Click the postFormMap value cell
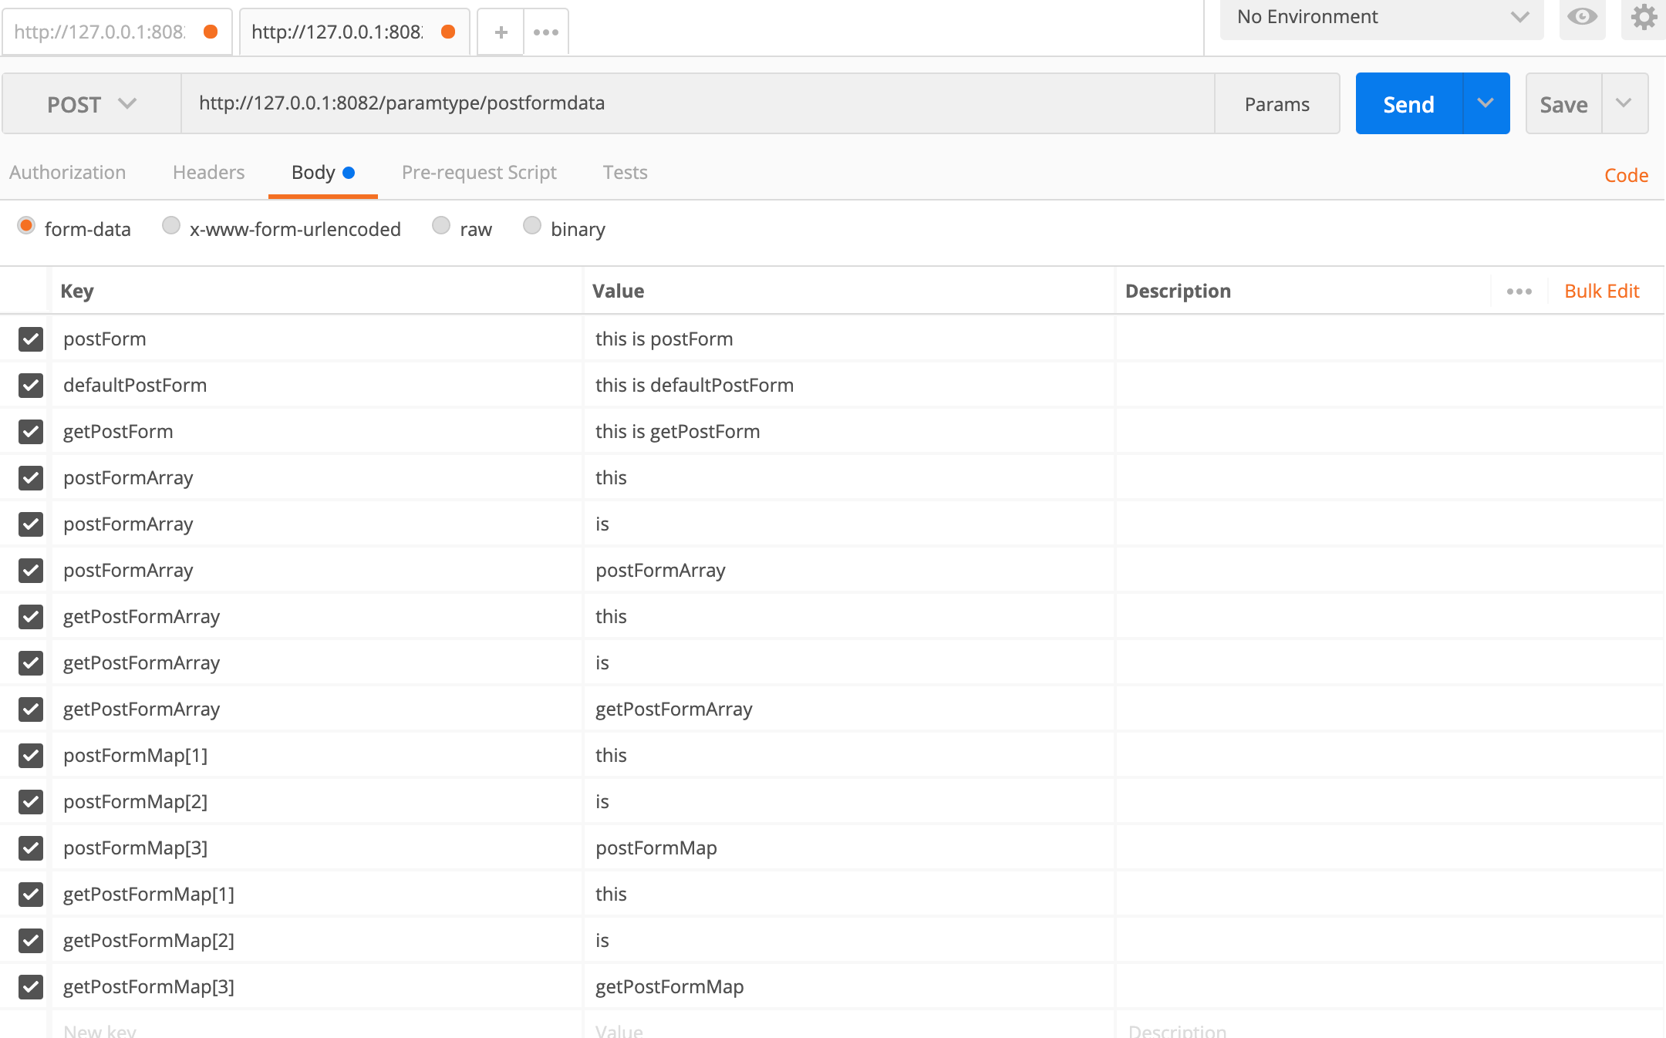The width and height of the screenshot is (1666, 1038). [x=849, y=848]
